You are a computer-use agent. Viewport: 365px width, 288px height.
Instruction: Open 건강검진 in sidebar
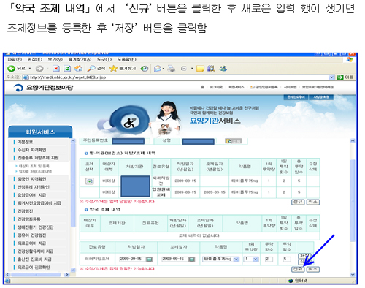pos(25,211)
